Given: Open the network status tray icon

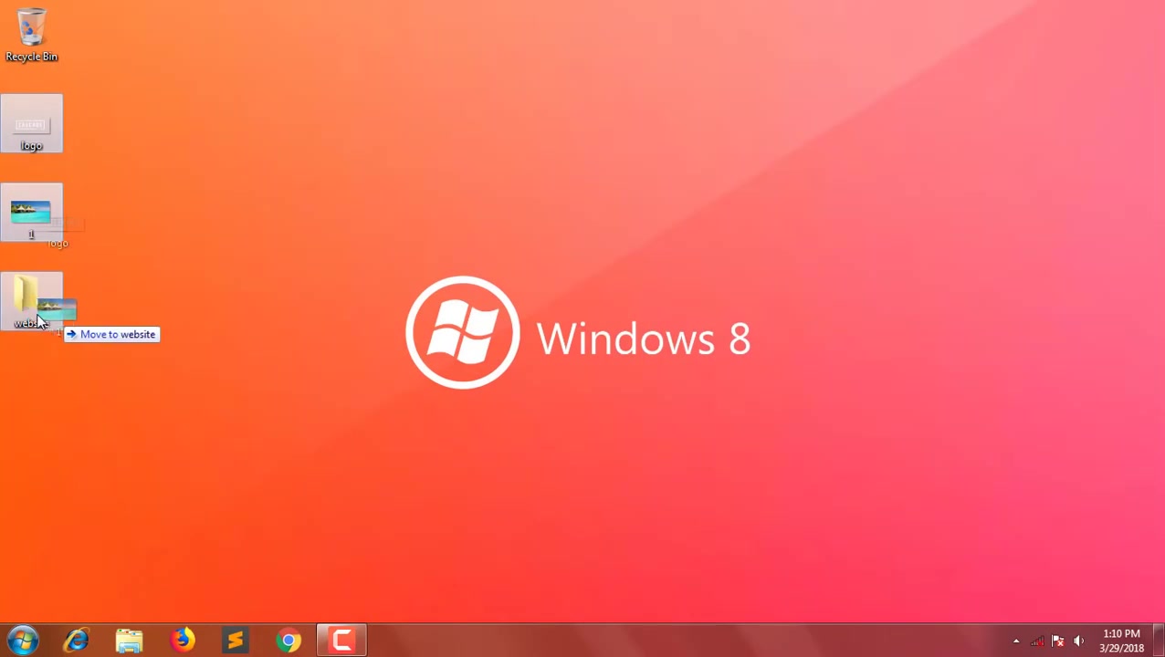Looking at the screenshot, I should (x=1037, y=641).
